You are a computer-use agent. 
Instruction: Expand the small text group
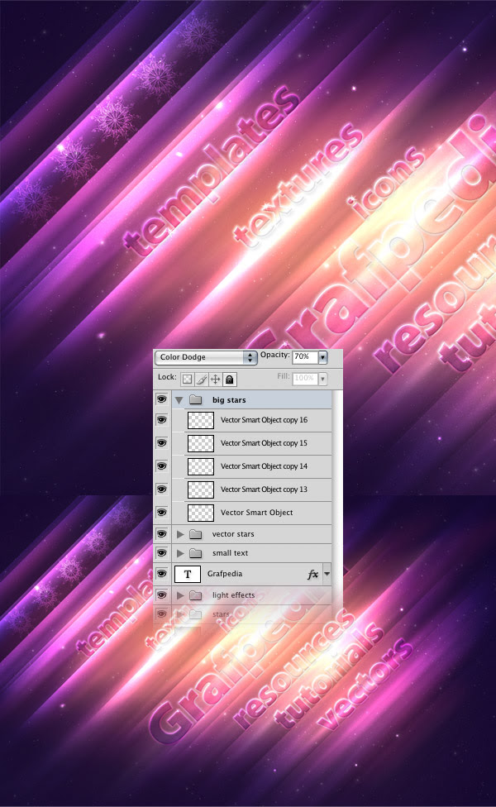click(x=180, y=553)
